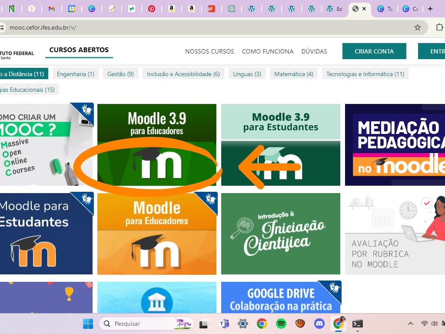Filter courses by Gestão (9)
This screenshot has height=334, width=445.
(120, 74)
